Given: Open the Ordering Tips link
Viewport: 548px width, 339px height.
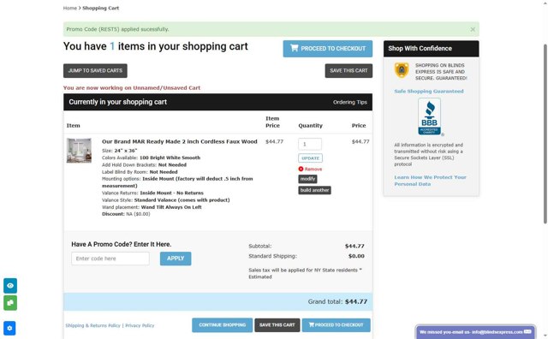Looking at the screenshot, I should (x=350, y=102).
